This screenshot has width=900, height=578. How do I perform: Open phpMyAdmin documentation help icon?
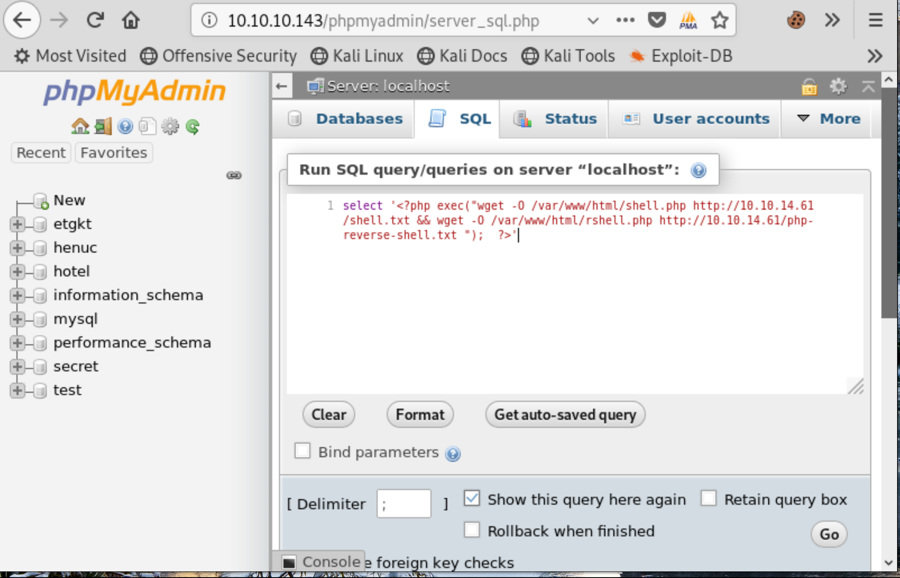coord(125,126)
